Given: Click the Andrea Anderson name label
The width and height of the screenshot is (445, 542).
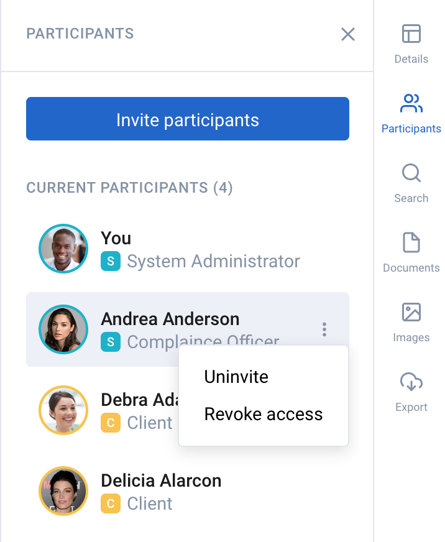Looking at the screenshot, I should point(170,319).
